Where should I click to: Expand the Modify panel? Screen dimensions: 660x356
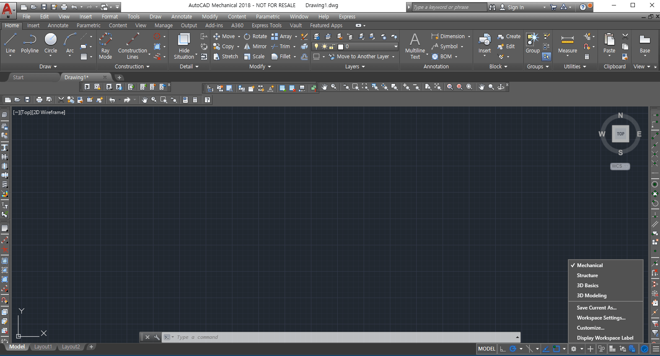pos(260,67)
